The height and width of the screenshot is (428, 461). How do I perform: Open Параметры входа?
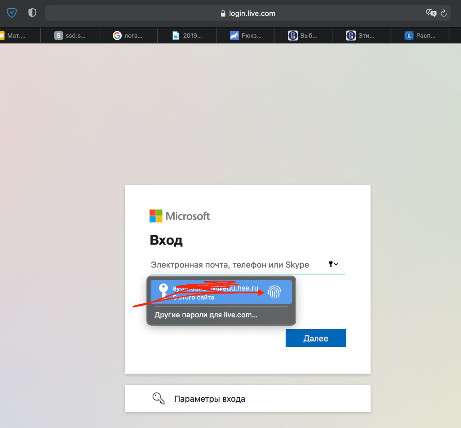coord(248,398)
